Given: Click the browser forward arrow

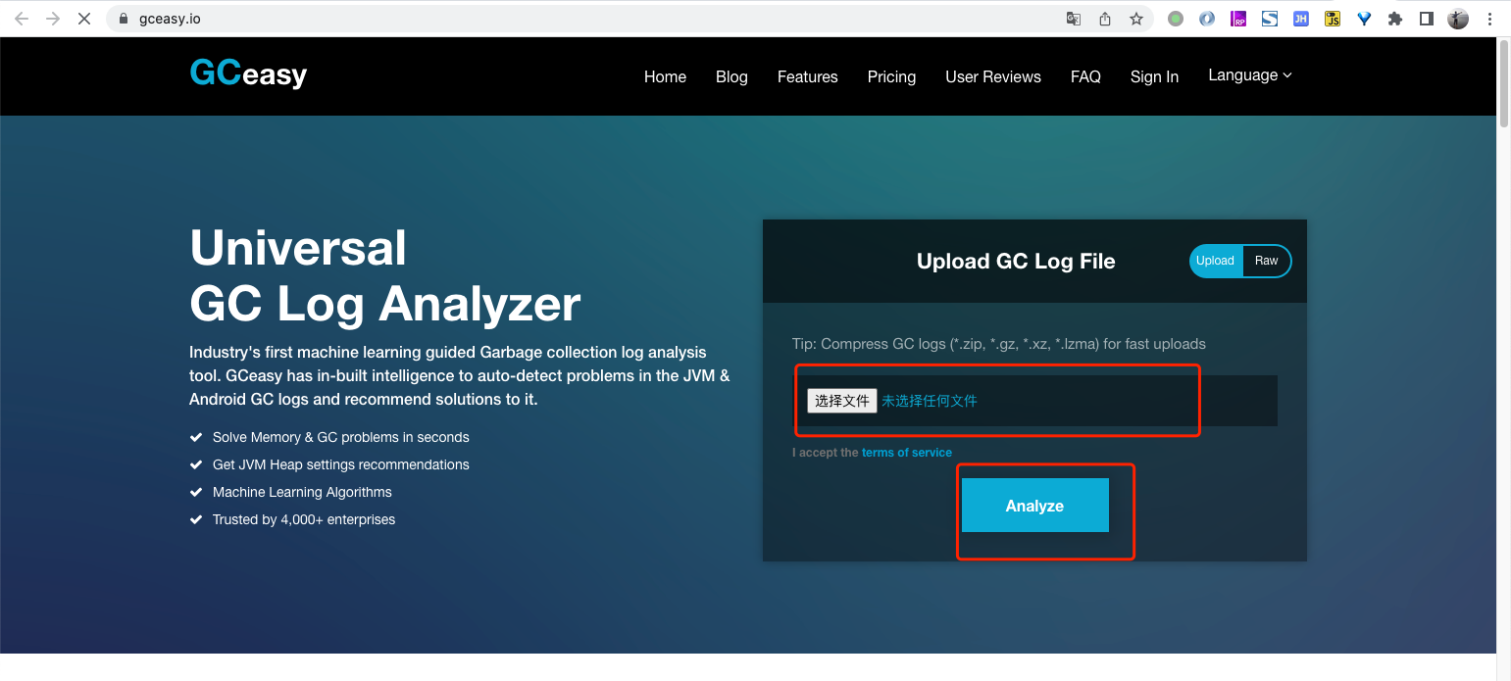Looking at the screenshot, I should pos(53,19).
